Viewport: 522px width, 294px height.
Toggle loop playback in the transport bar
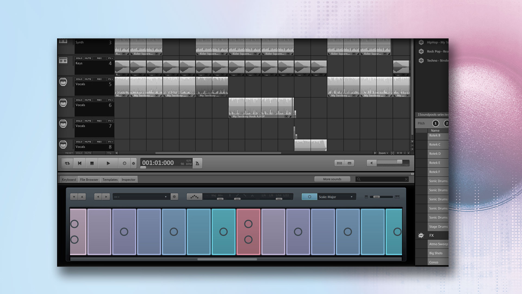(67, 163)
